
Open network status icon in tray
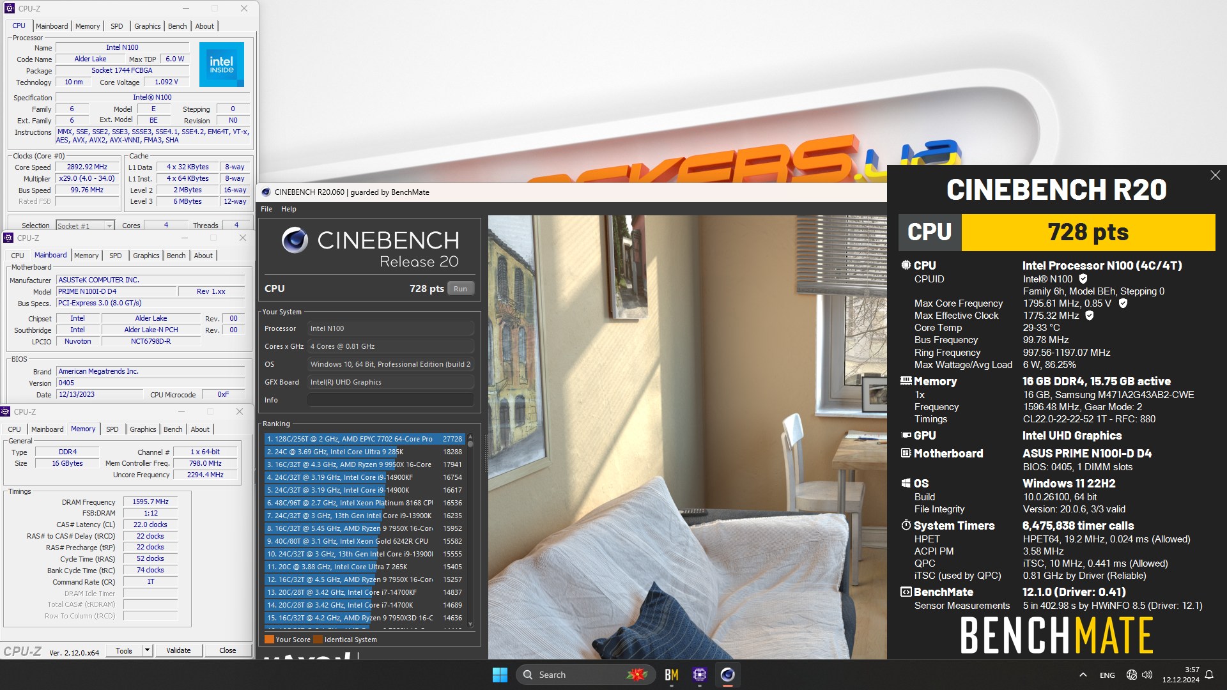pos(1131,675)
